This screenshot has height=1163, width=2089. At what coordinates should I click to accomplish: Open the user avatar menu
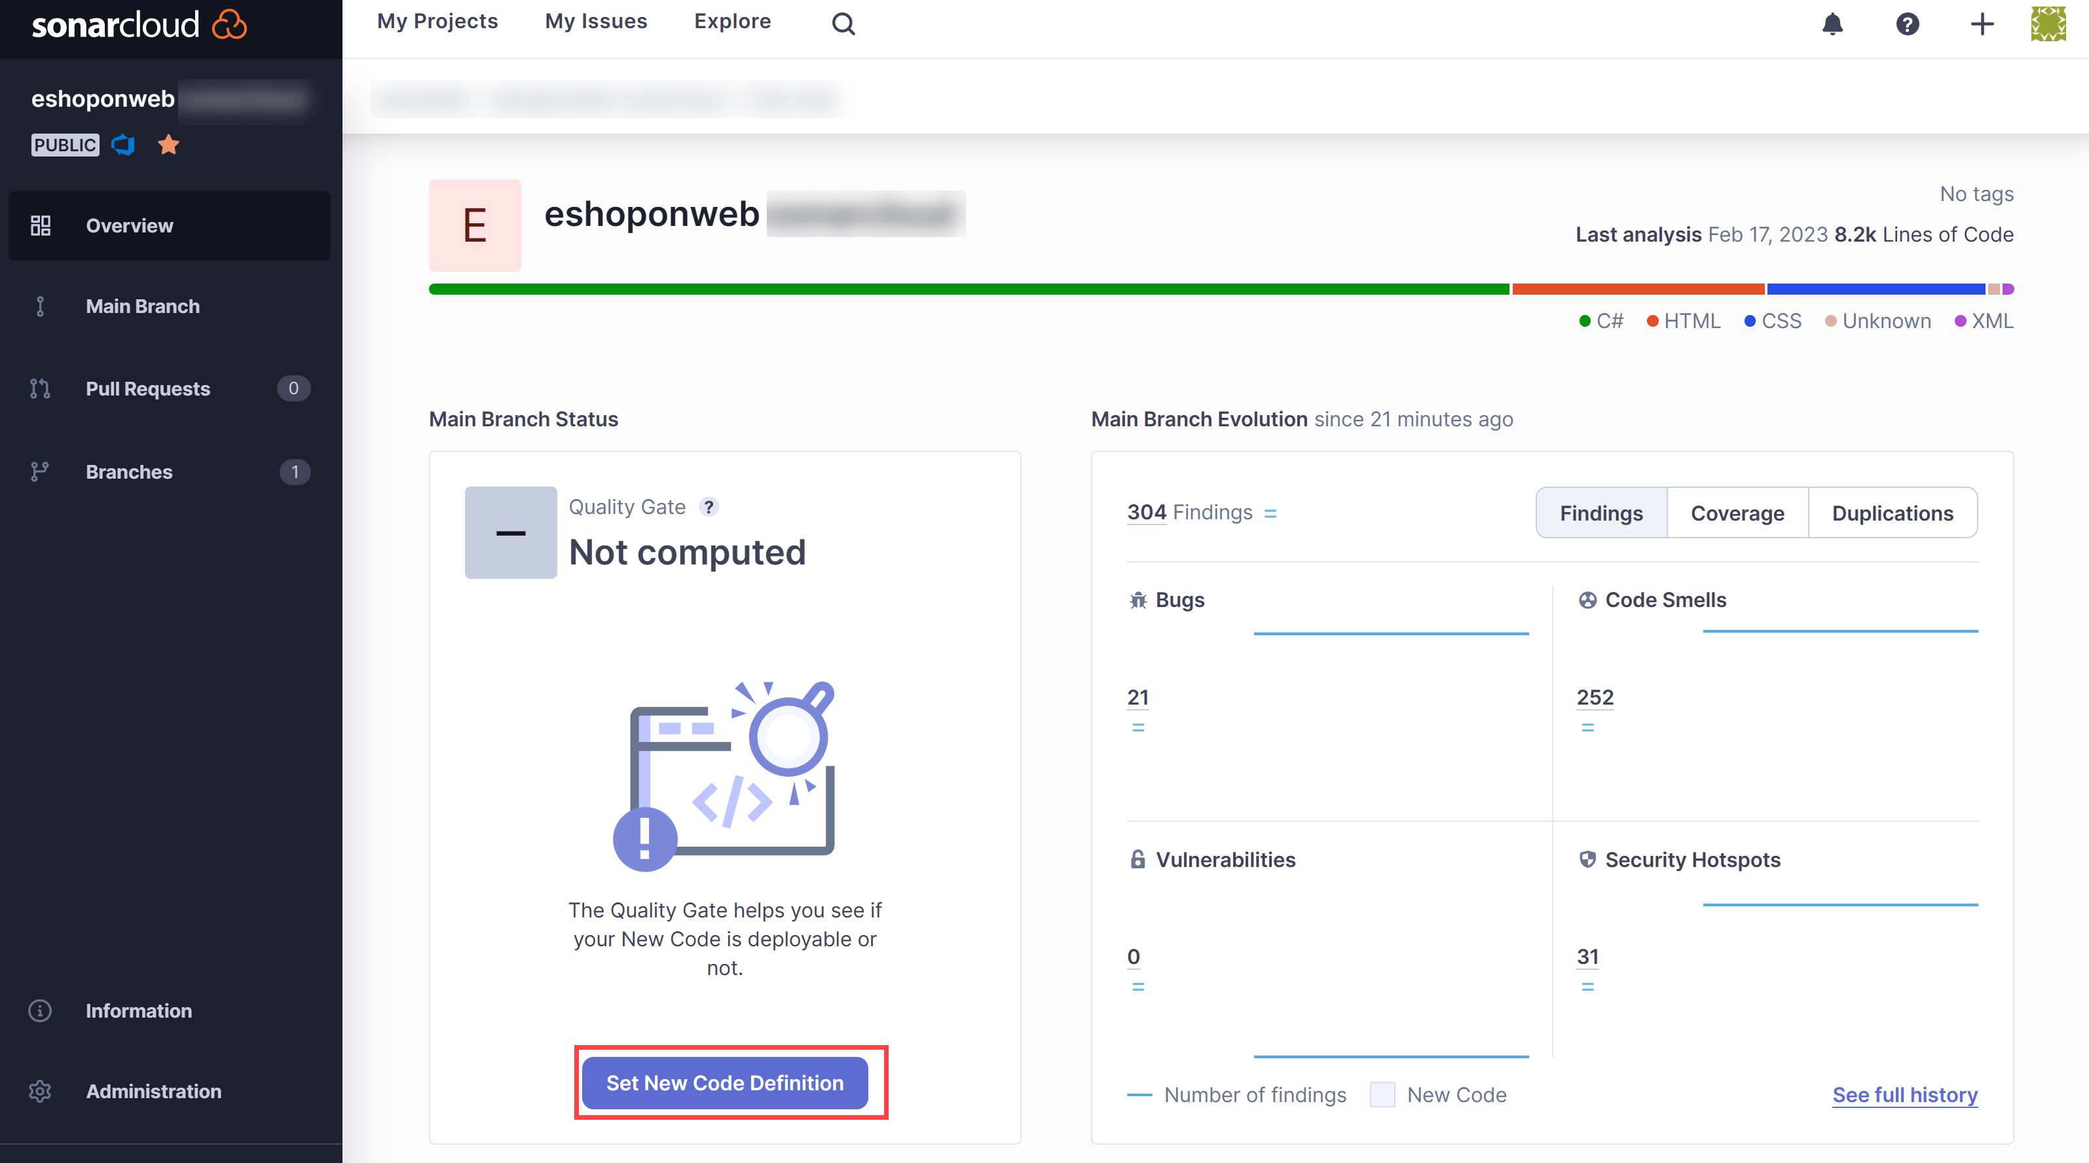(2048, 24)
